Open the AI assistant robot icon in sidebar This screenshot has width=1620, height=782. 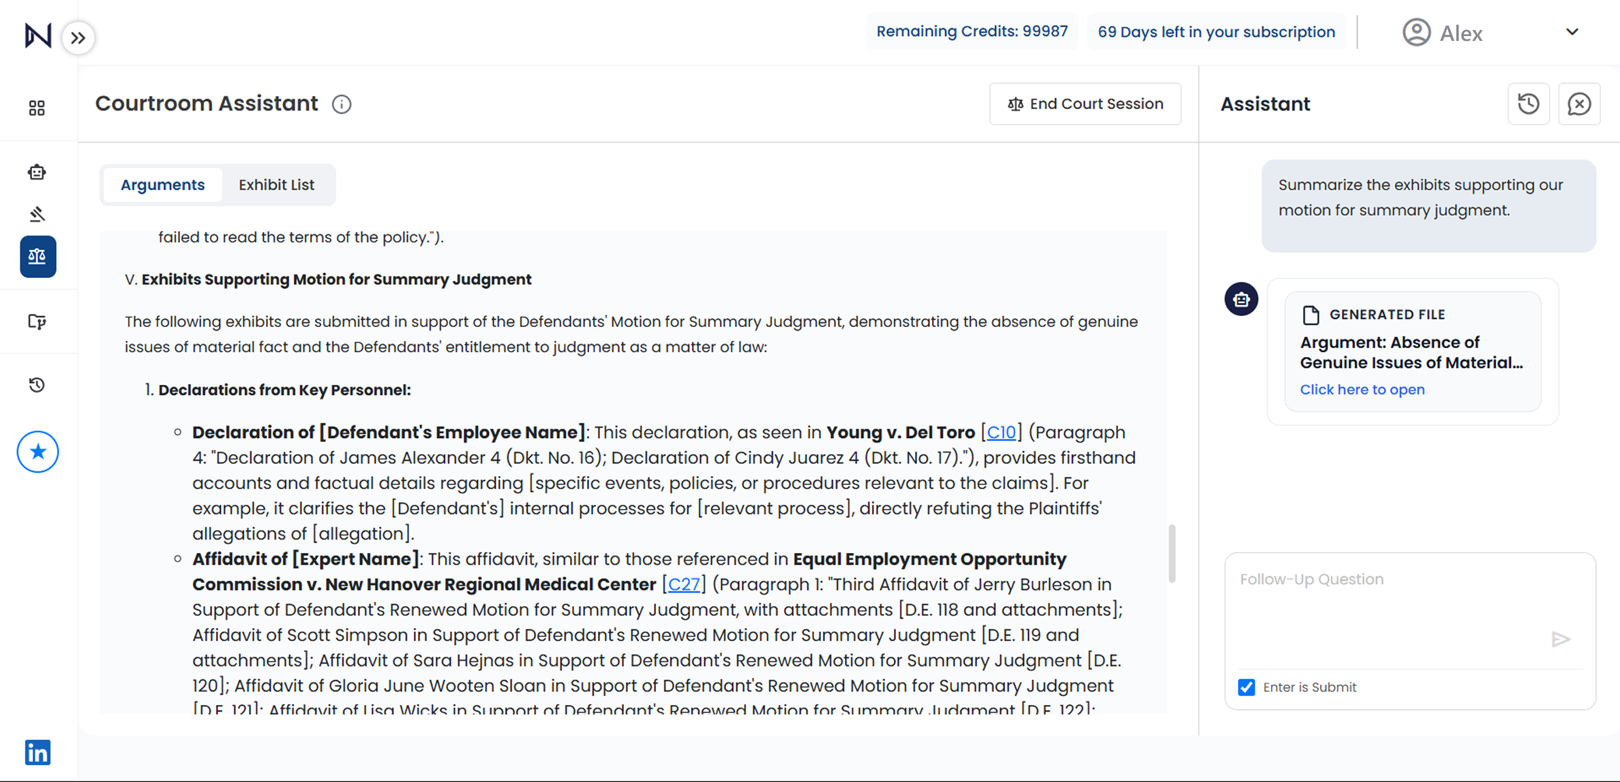37,172
